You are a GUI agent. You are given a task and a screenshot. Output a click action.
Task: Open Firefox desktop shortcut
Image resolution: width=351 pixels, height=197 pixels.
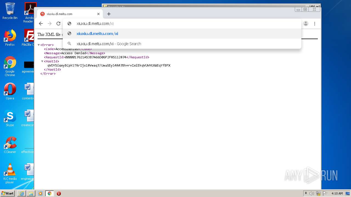click(10, 38)
